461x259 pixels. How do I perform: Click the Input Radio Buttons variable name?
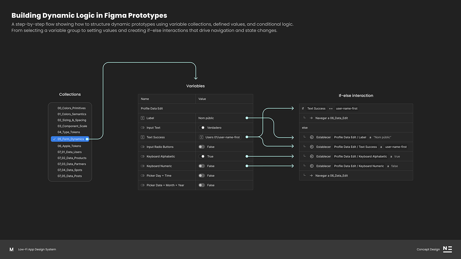click(x=160, y=147)
